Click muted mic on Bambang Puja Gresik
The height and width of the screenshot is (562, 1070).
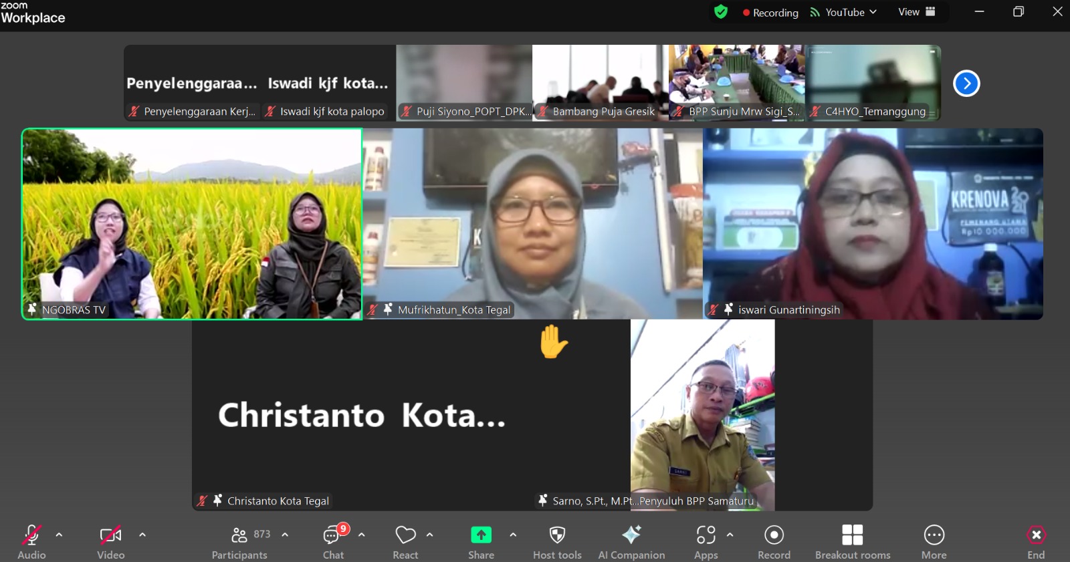click(x=543, y=112)
